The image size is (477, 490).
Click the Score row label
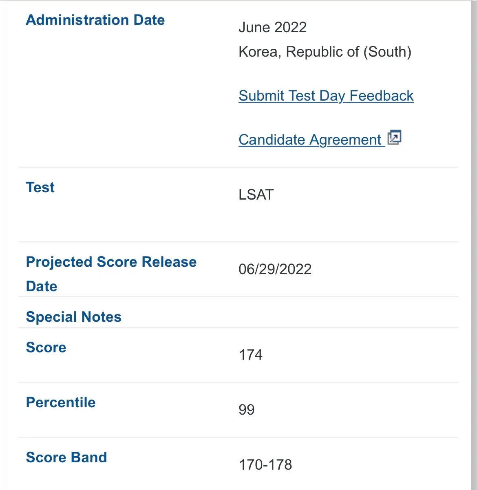[46, 347]
